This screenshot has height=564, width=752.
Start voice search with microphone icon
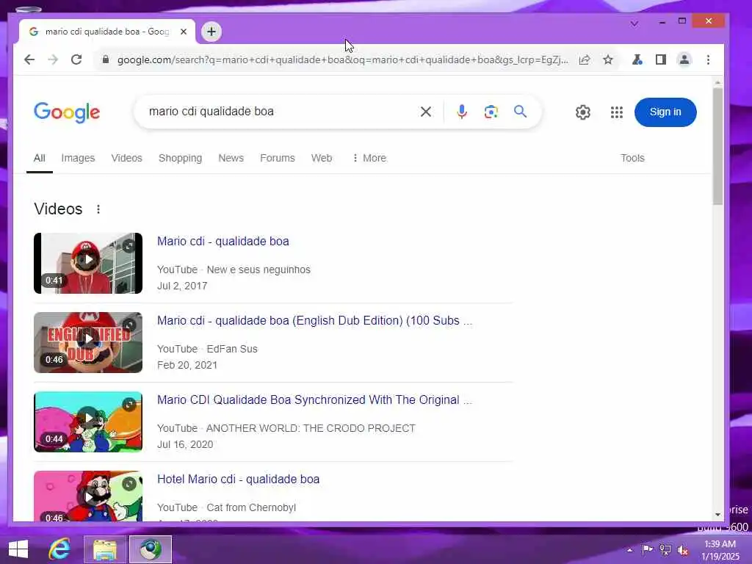[461, 112]
